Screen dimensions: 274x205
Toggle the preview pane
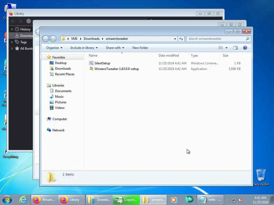point(235,48)
